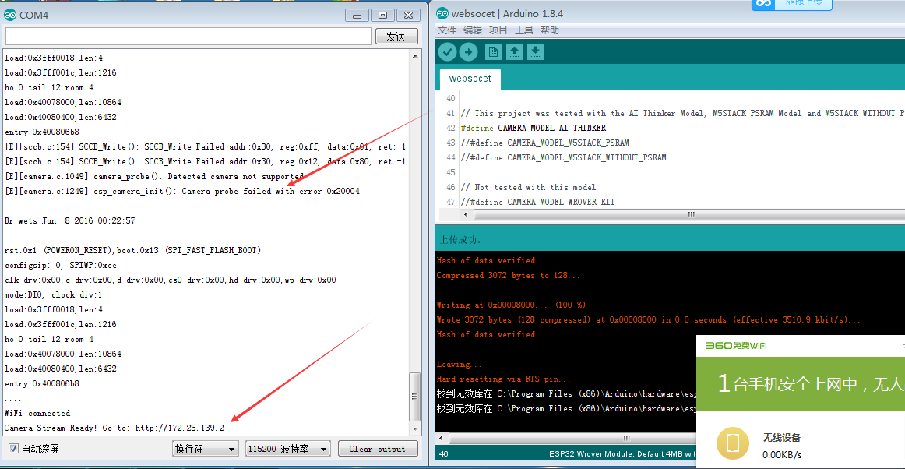905x469 pixels.
Task: Select the websocet sketch tab
Action: tap(470, 79)
